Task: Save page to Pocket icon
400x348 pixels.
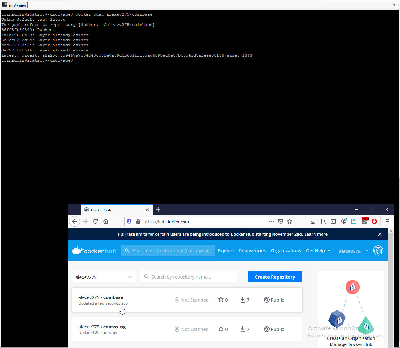Action: coord(281,221)
